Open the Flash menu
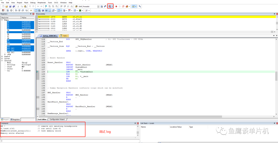278x143 pixels. tap(26, 3)
